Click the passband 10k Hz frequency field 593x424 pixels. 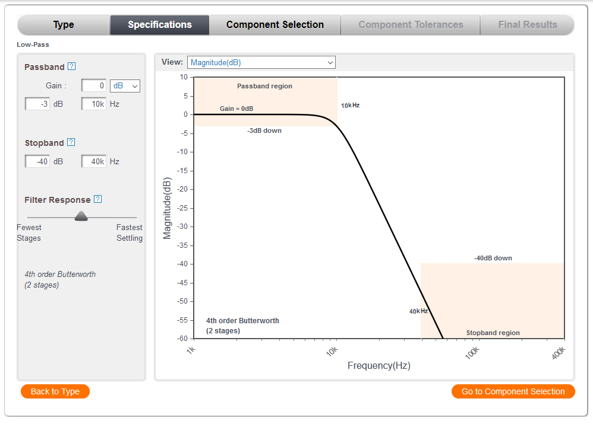[x=94, y=104]
